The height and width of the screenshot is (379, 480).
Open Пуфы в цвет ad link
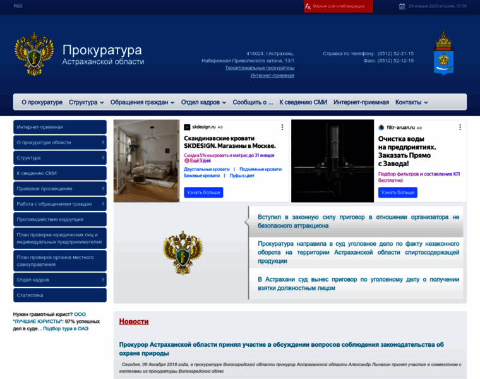click(x=242, y=176)
